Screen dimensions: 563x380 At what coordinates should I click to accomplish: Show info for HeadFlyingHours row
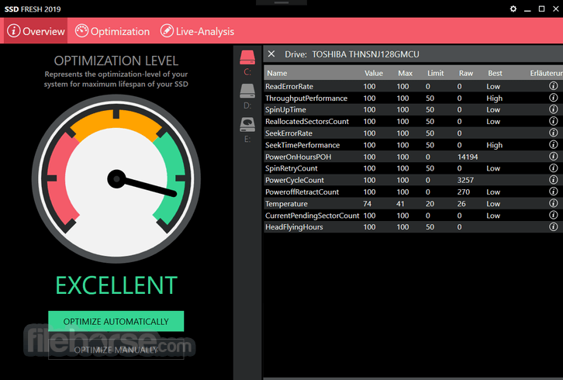tap(553, 226)
